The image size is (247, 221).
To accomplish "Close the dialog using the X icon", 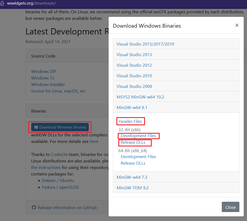I will (x=237, y=25).
